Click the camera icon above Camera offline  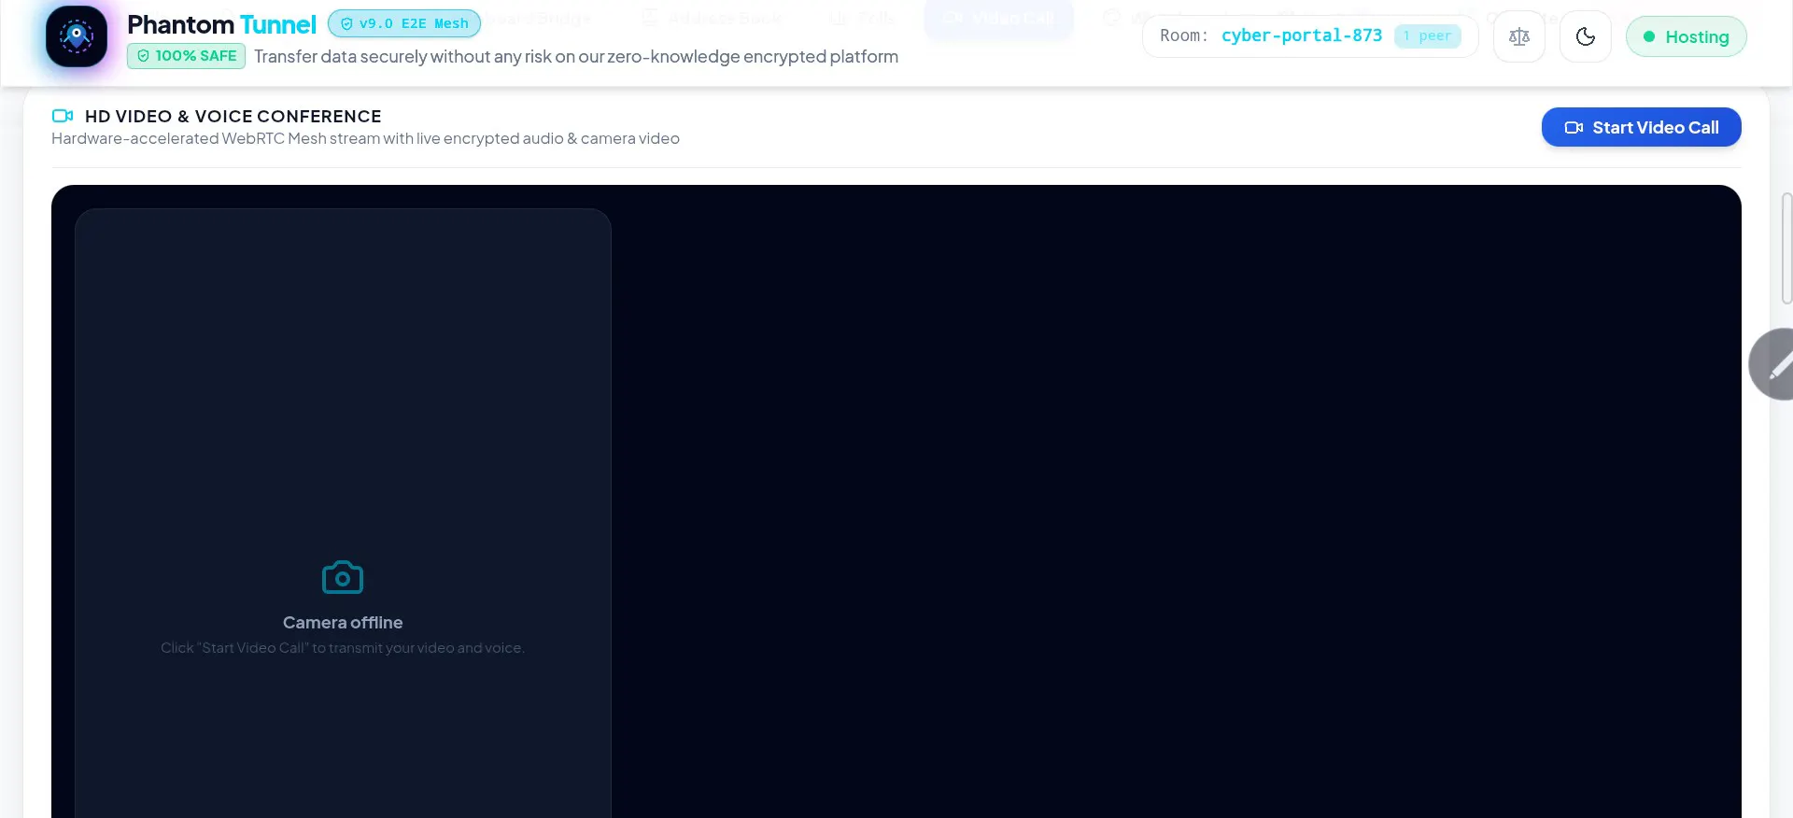pos(343,577)
